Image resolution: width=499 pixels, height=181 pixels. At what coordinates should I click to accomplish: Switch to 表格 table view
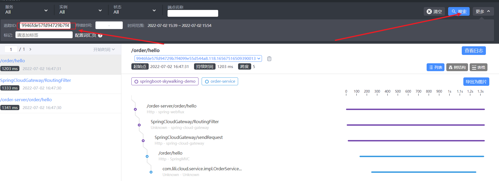click(479, 67)
